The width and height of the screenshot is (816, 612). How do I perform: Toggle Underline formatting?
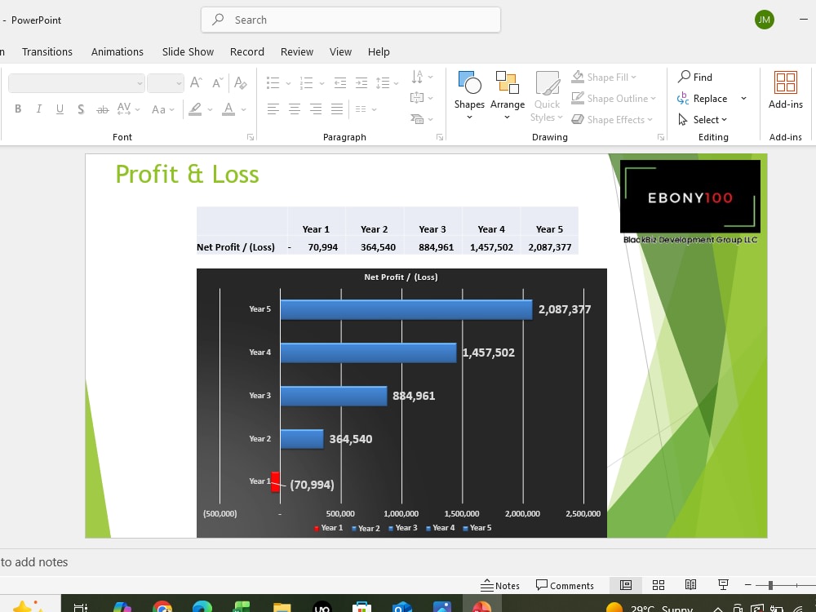60,109
